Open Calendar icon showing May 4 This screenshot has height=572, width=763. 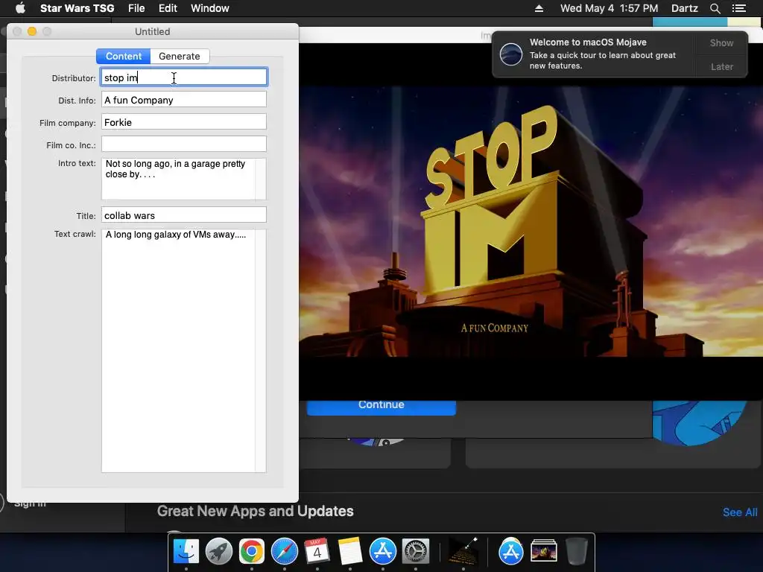(317, 552)
